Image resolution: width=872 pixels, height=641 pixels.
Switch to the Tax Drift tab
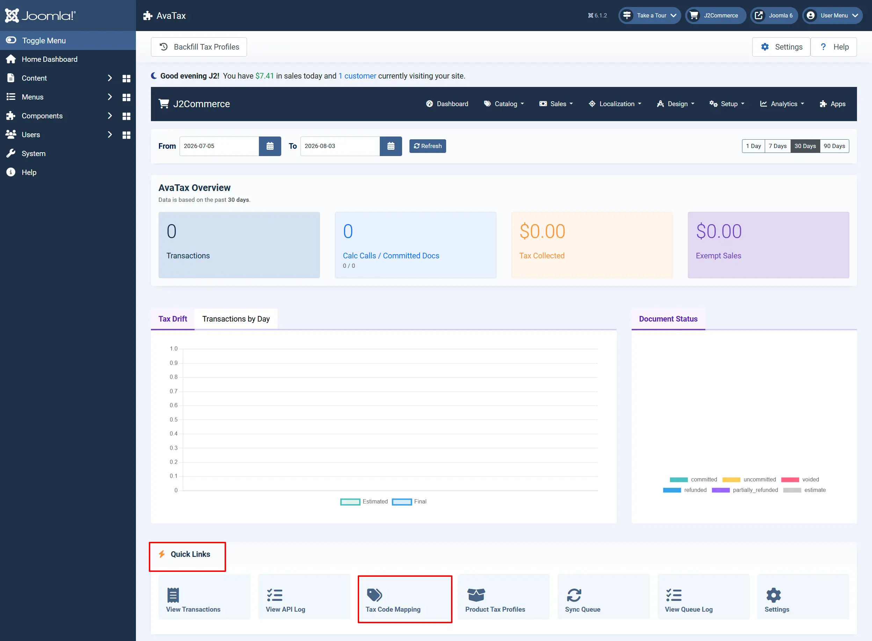(173, 319)
